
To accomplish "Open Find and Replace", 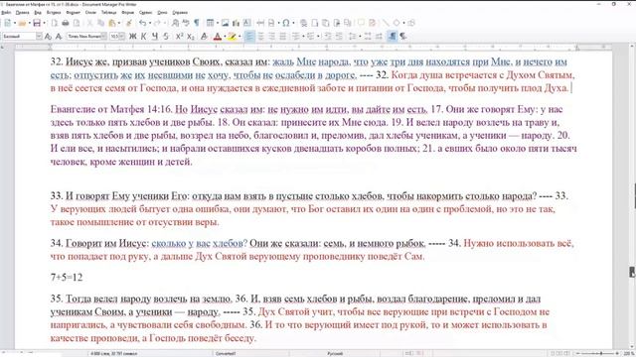I will click(x=175, y=23).
